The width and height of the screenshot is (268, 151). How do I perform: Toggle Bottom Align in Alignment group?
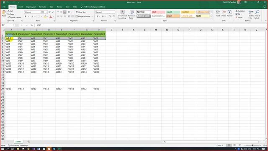pos(65,12)
